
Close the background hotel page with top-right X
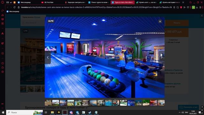202,16
